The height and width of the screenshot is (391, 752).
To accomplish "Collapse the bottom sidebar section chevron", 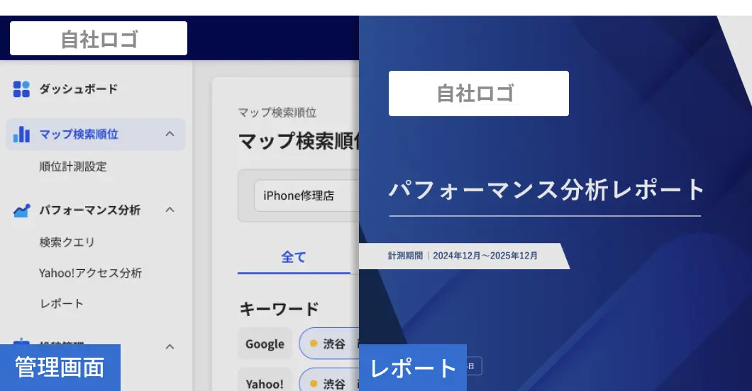I will coord(170,346).
